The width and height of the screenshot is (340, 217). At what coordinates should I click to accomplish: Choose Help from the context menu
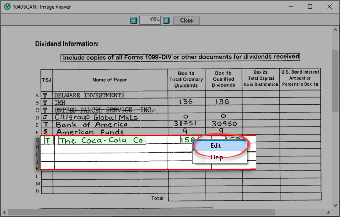pos(220,157)
